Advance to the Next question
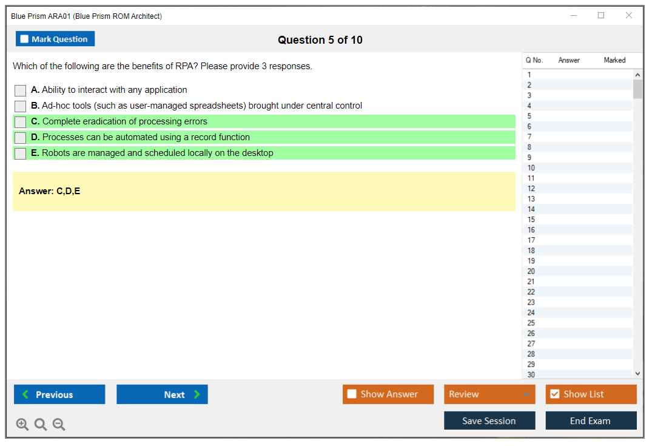Screen dimensions: 652x446 coord(162,394)
